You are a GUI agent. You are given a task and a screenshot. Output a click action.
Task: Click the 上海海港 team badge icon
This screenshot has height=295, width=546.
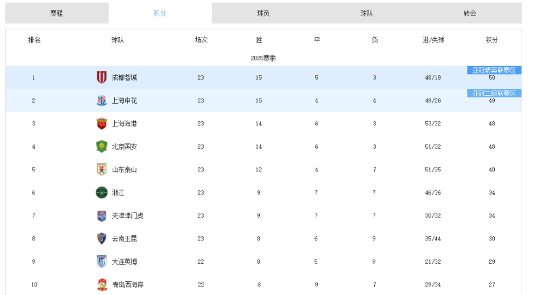click(101, 124)
